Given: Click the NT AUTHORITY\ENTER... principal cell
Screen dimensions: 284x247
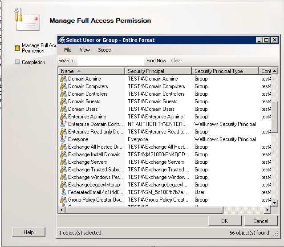Looking at the screenshot, I should pos(157,124).
